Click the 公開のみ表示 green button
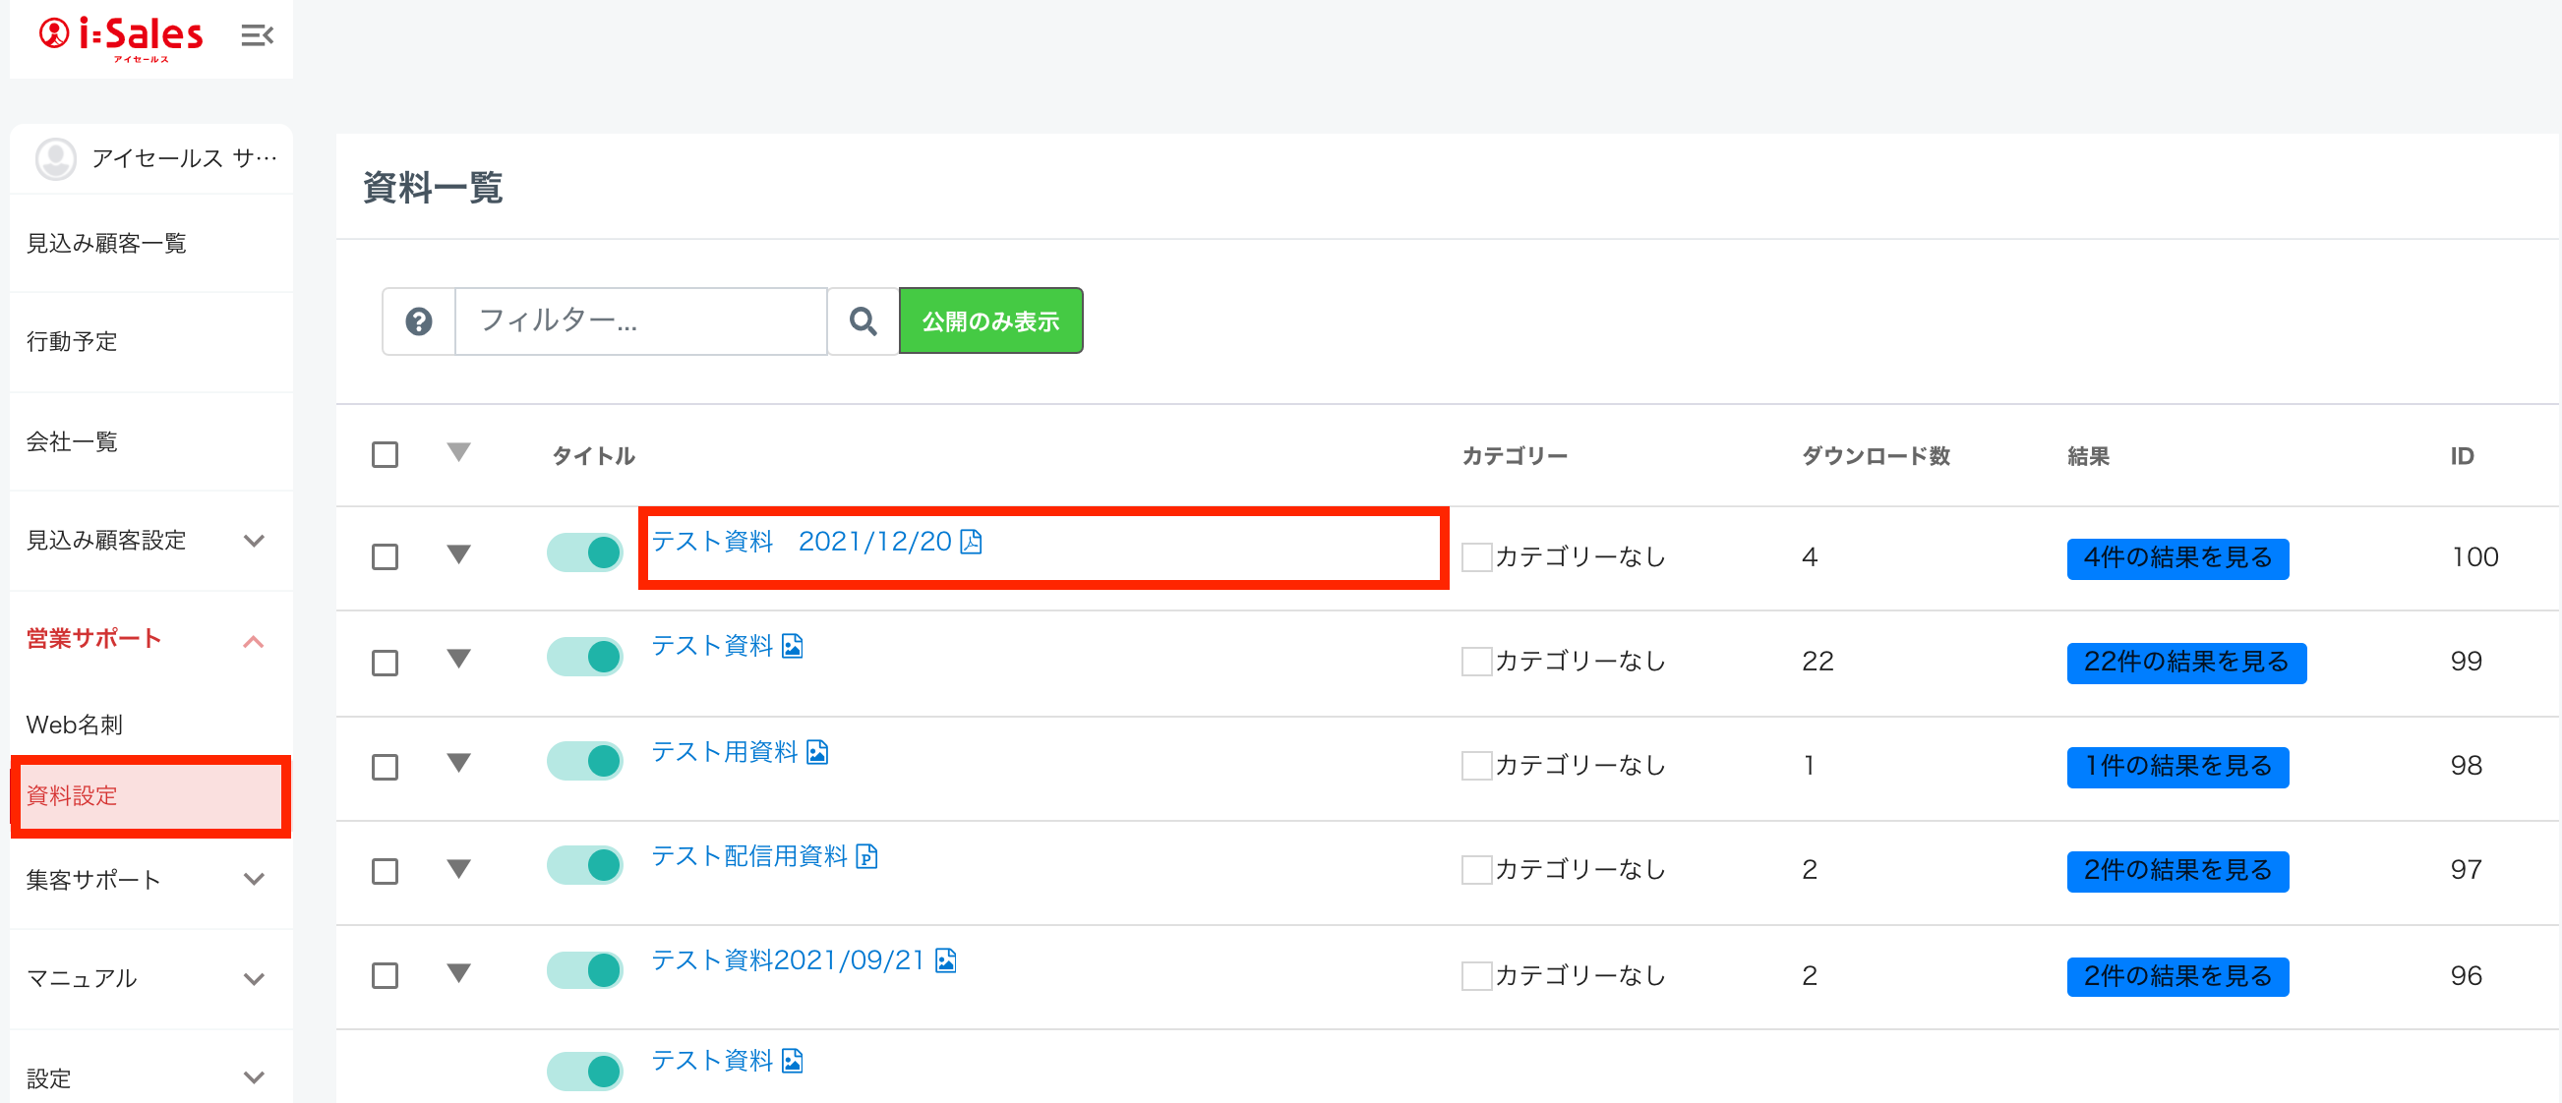 (x=990, y=320)
